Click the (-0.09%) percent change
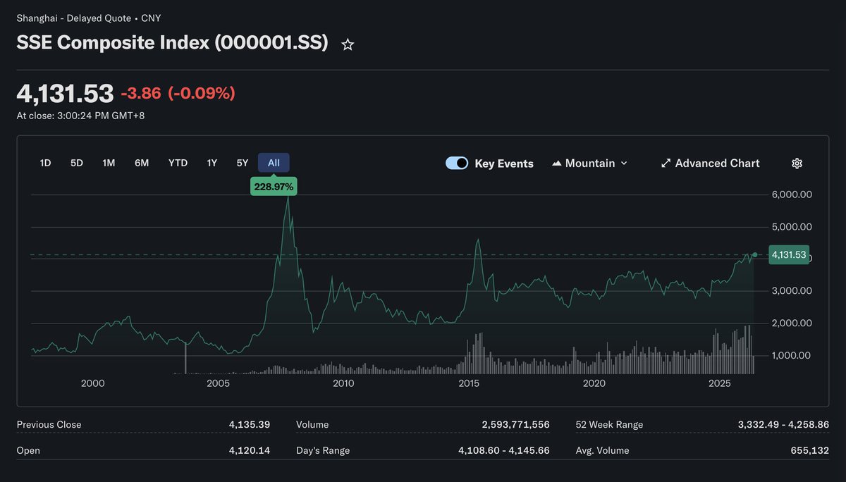Screen dimensions: 846x482 202,93
